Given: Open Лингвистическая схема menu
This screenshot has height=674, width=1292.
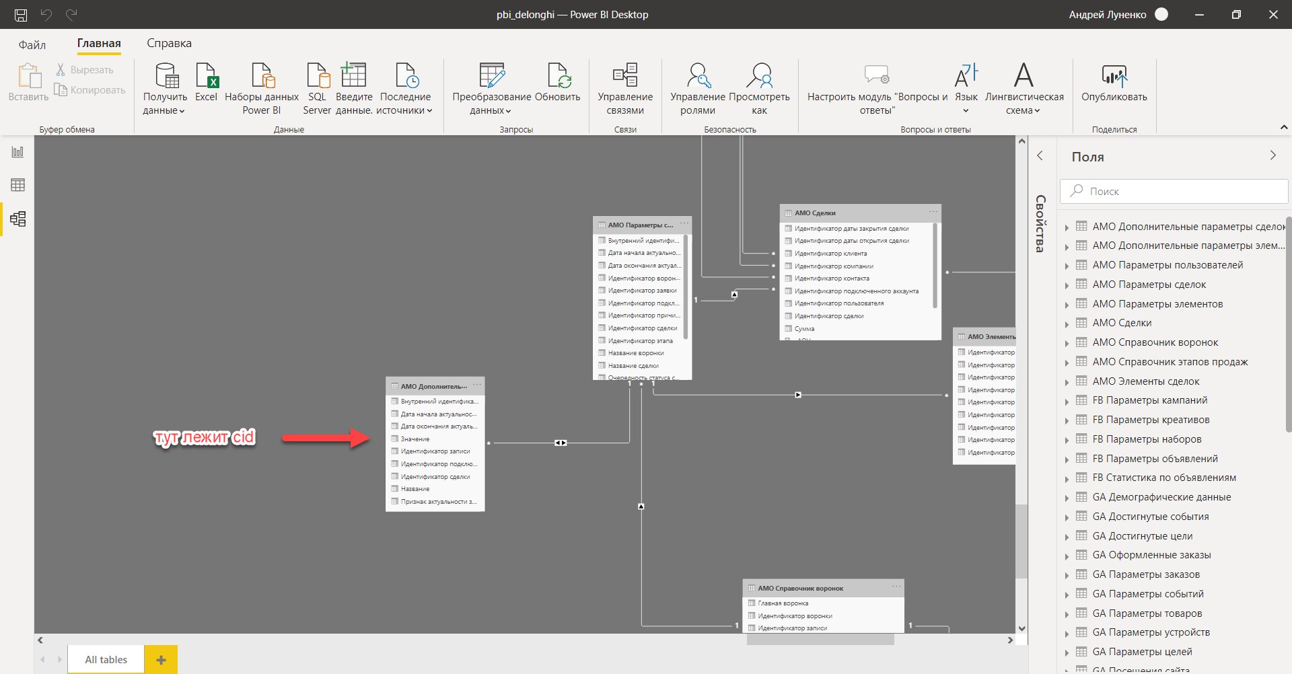Looking at the screenshot, I should point(1024,88).
